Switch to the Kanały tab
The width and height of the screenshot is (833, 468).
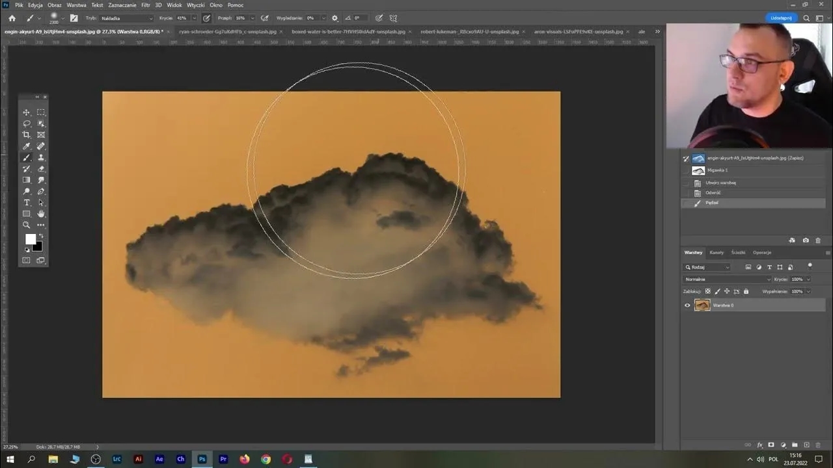point(717,252)
